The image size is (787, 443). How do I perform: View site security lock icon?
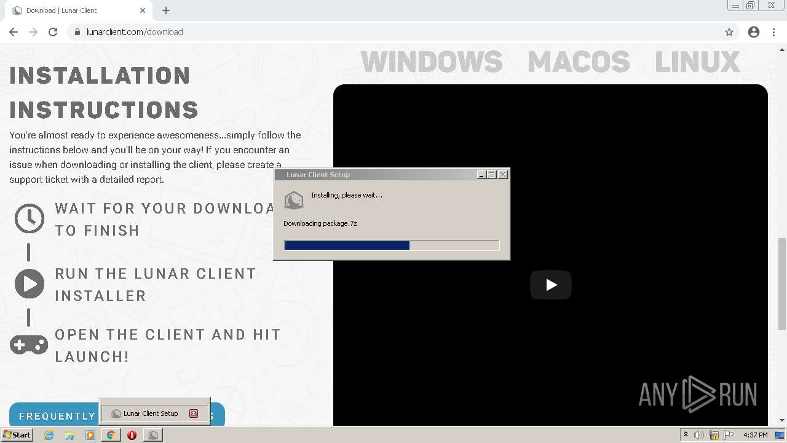click(77, 32)
